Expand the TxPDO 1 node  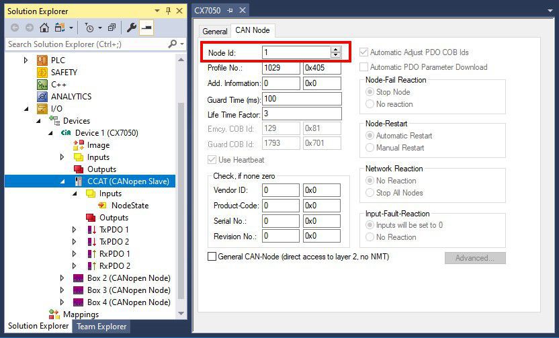coord(74,230)
